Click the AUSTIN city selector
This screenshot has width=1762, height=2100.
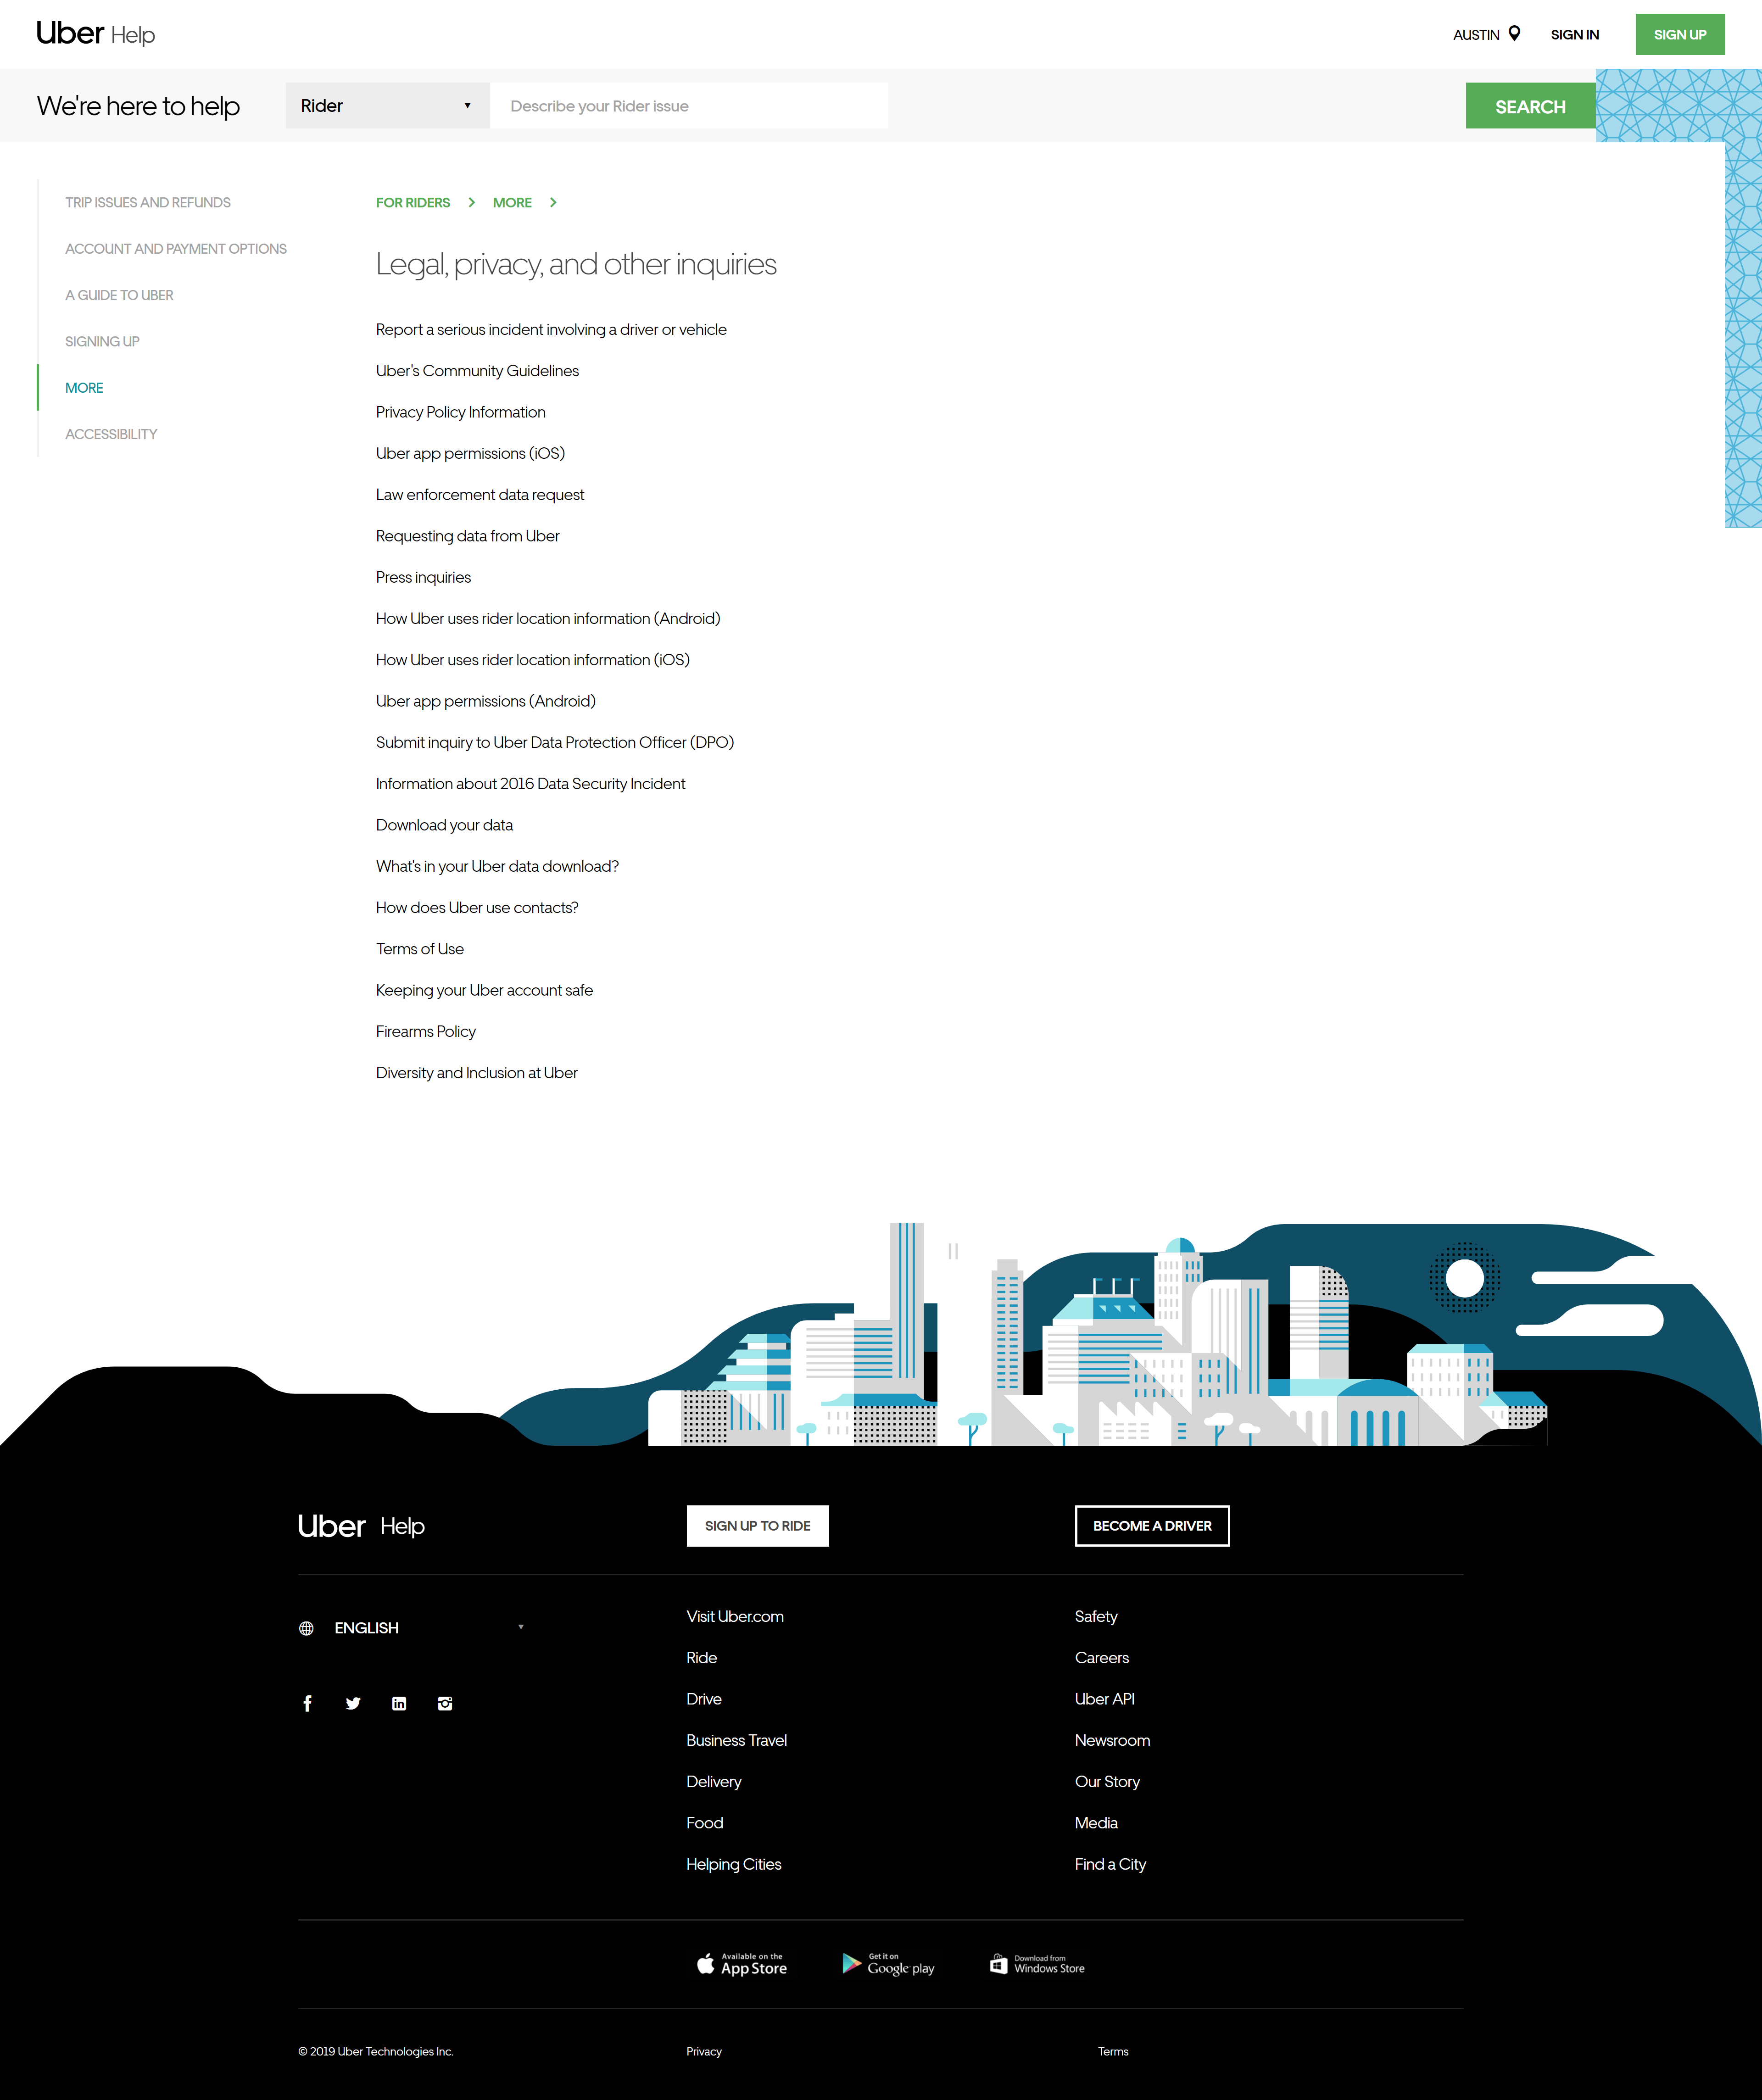coord(1486,35)
